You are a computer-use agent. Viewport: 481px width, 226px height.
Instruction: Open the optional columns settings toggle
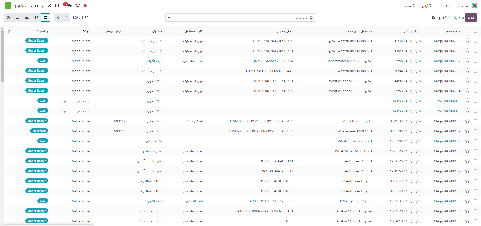click(x=9, y=31)
